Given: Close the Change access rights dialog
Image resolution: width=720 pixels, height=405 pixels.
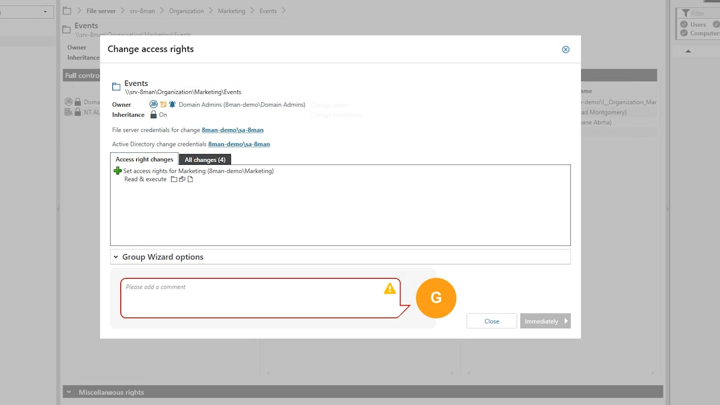Looking at the screenshot, I should (x=565, y=49).
